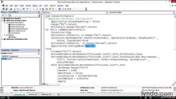Image resolution: width=176 pixels, height=99 pixels.
Task: Click the View Microsoft Excel toolbar icon
Action: click(x=4, y=9)
